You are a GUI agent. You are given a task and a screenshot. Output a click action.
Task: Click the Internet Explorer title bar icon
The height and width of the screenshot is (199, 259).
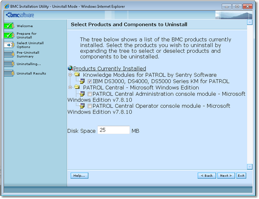[7, 6]
